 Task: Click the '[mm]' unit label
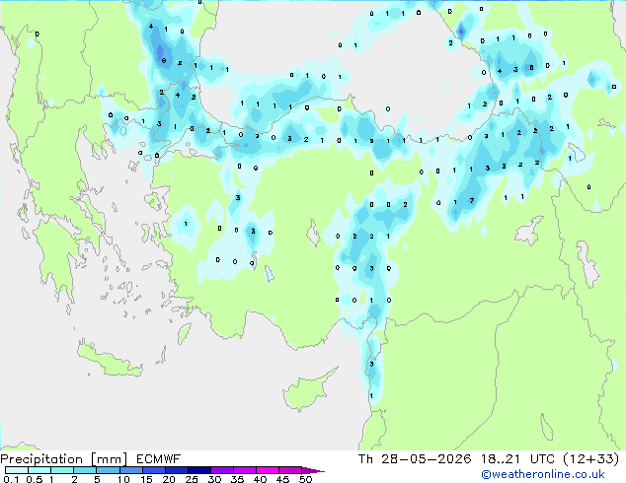click(109, 459)
